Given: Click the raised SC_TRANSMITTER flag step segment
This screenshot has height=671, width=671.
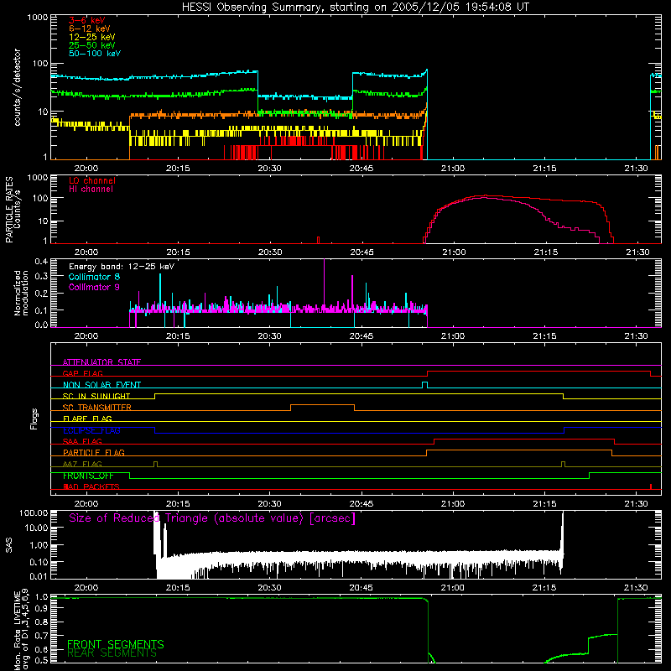Looking at the screenshot, I should [x=322, y=405].
